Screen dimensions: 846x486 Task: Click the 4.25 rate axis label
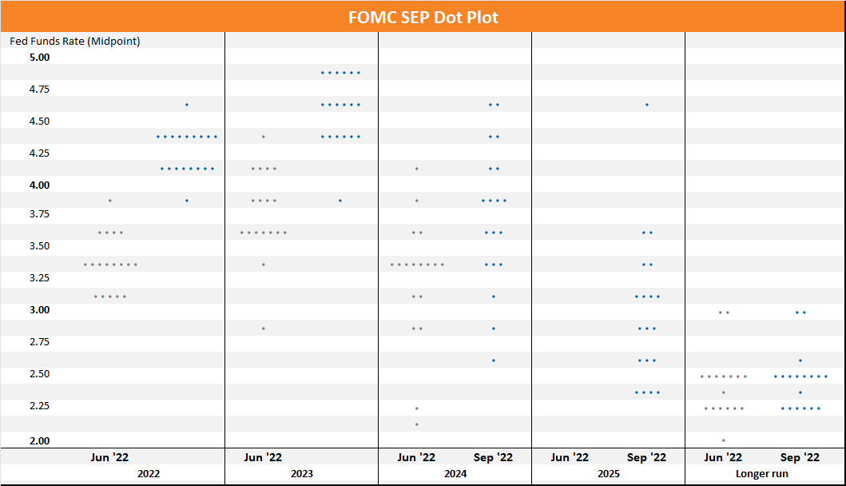point(39,153)
